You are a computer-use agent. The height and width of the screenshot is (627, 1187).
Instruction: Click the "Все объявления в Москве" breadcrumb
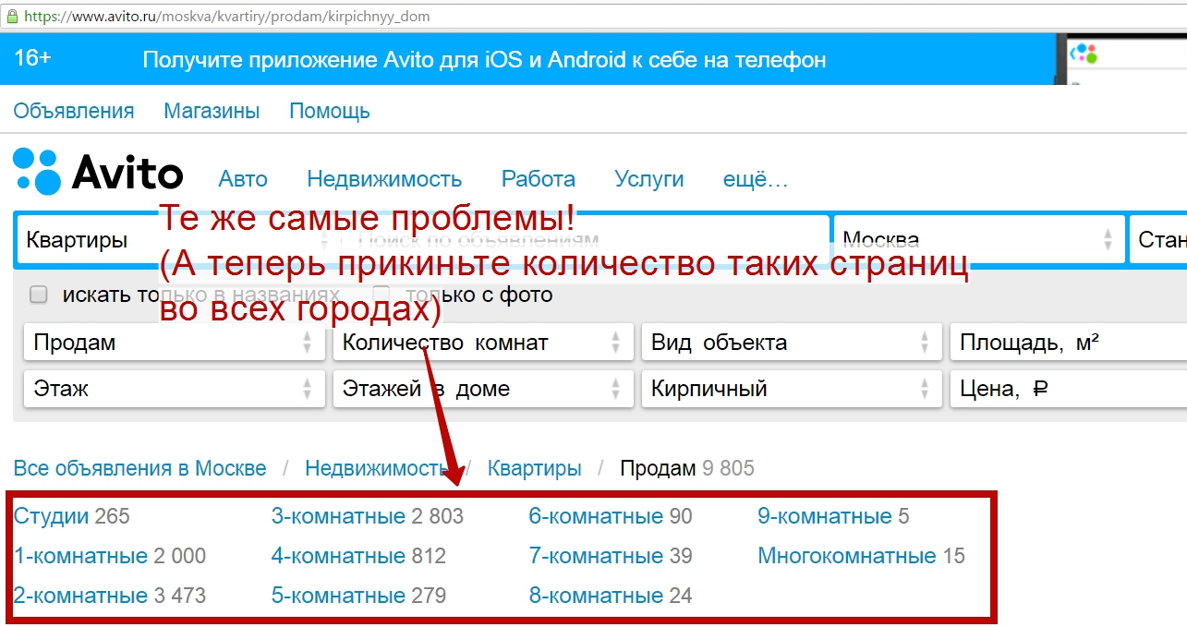click(x=139, y=468)
